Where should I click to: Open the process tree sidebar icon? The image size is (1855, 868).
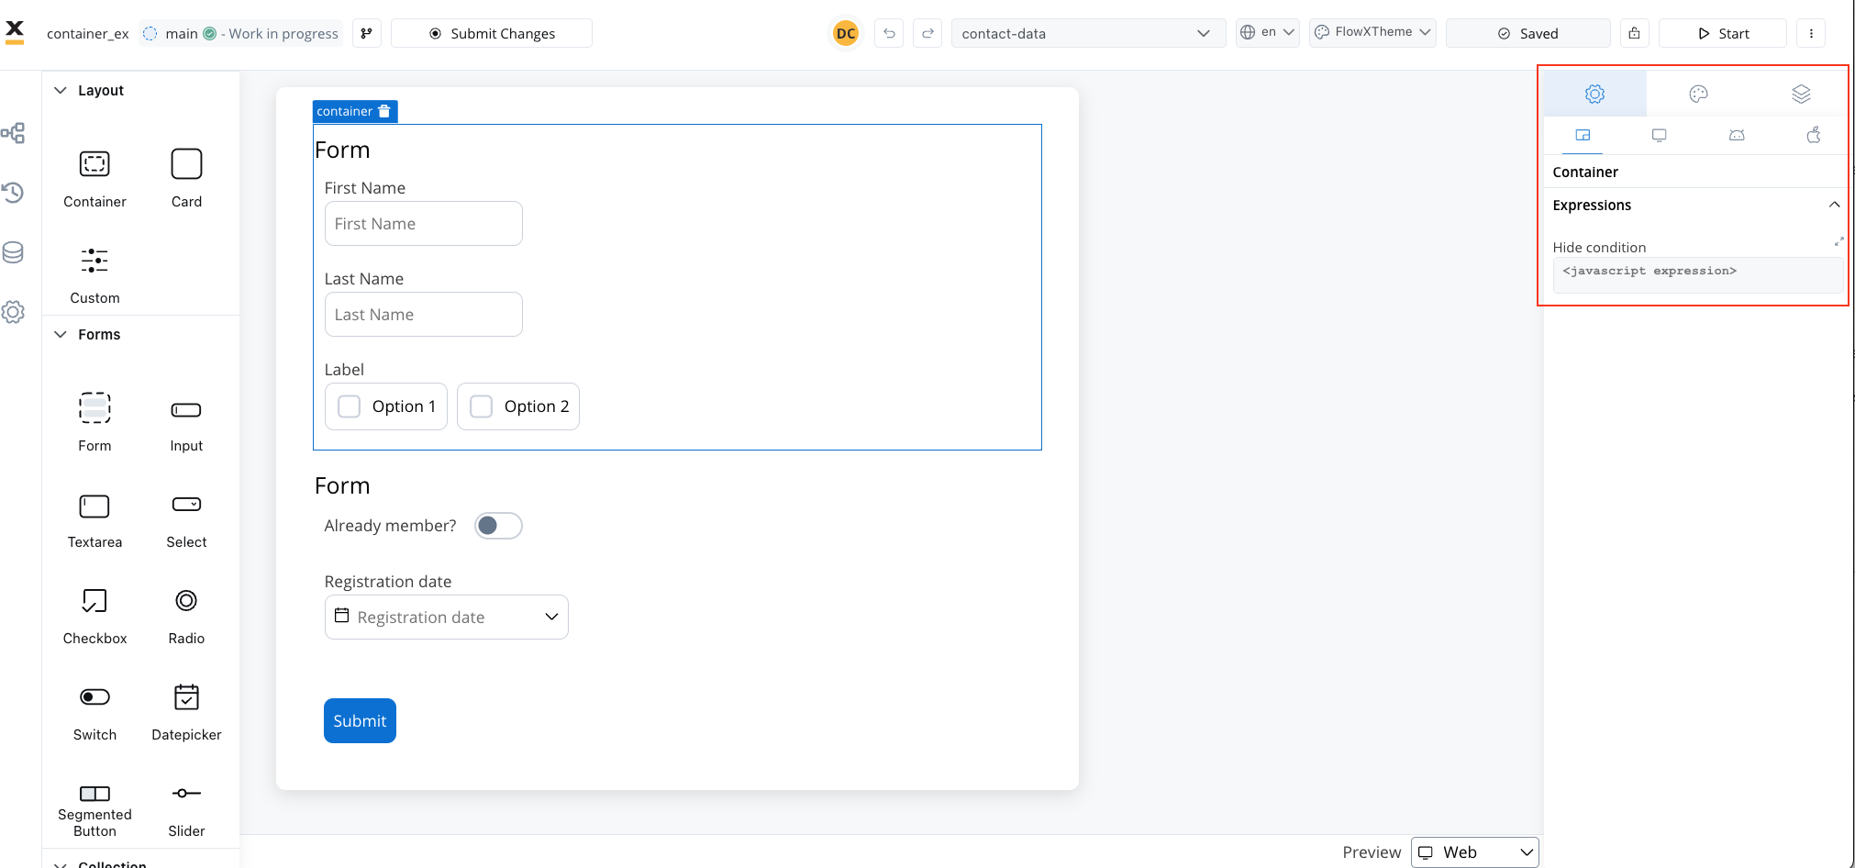point(13,133)
